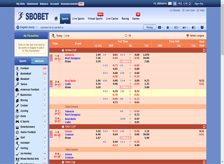This screenshot has height=164, width=224.
Task: Click Select League link
Action: click(195, 36)
